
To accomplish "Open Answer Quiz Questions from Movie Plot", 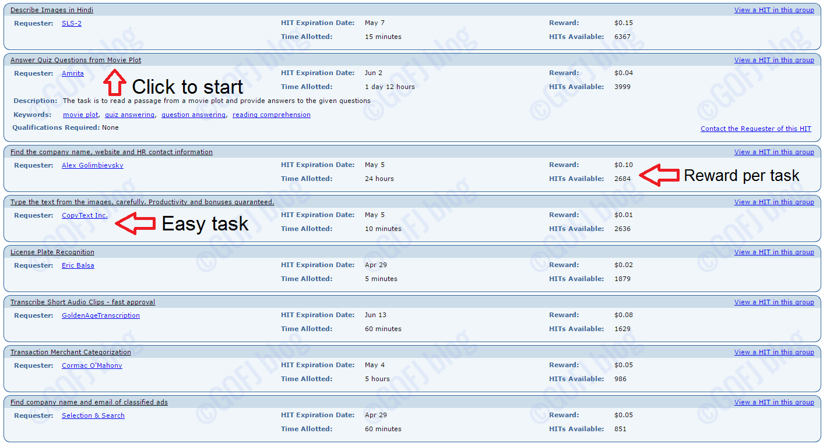I will (x=75, y=60).
